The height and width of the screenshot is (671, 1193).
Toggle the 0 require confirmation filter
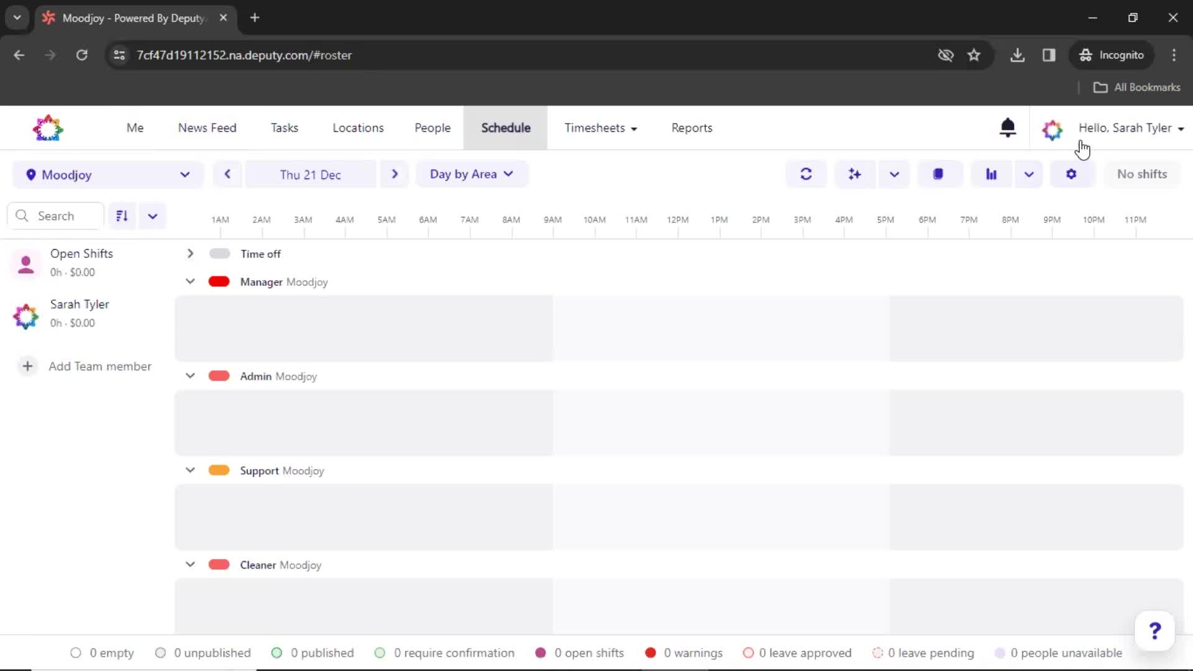[444, 653]
